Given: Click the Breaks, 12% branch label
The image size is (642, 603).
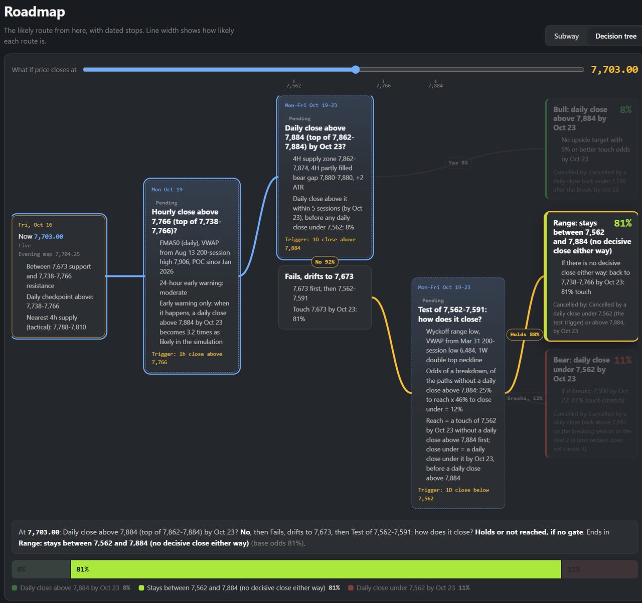Looking at the screenshot, I should [x=525, y=398].
